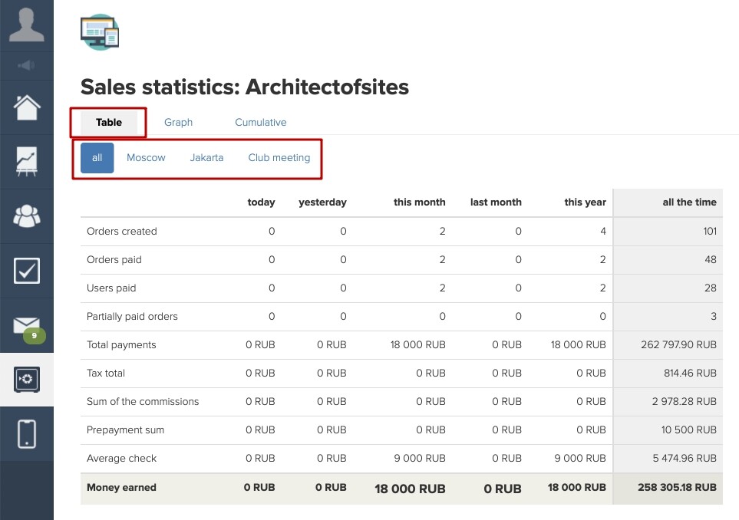Filter statistics by Moscow
739x520 pixels.
pyautogui.click(x=146, y=158)
